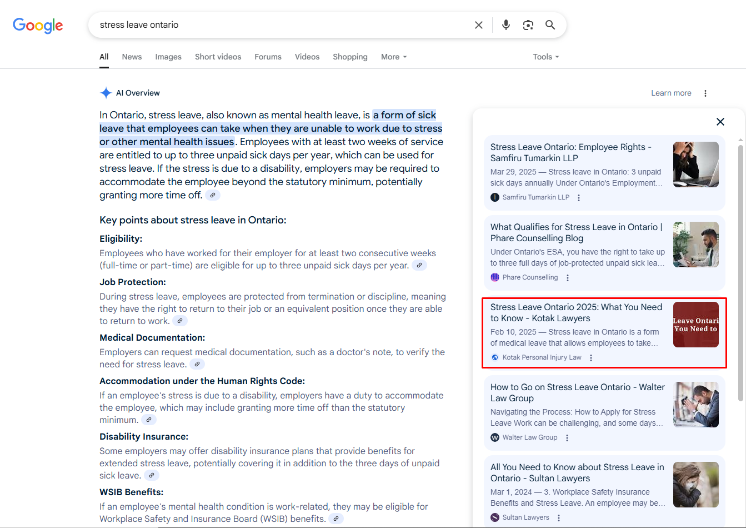Switch to the News tab

click(132, 57)
